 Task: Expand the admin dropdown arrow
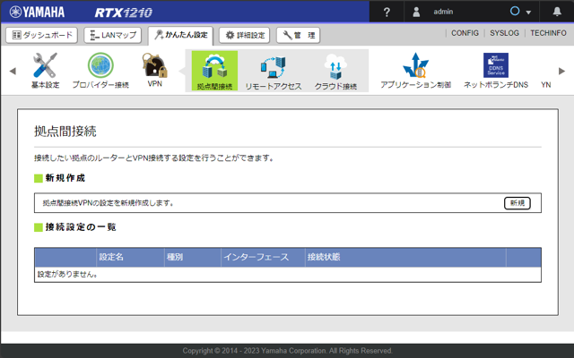tap(528, 13)
